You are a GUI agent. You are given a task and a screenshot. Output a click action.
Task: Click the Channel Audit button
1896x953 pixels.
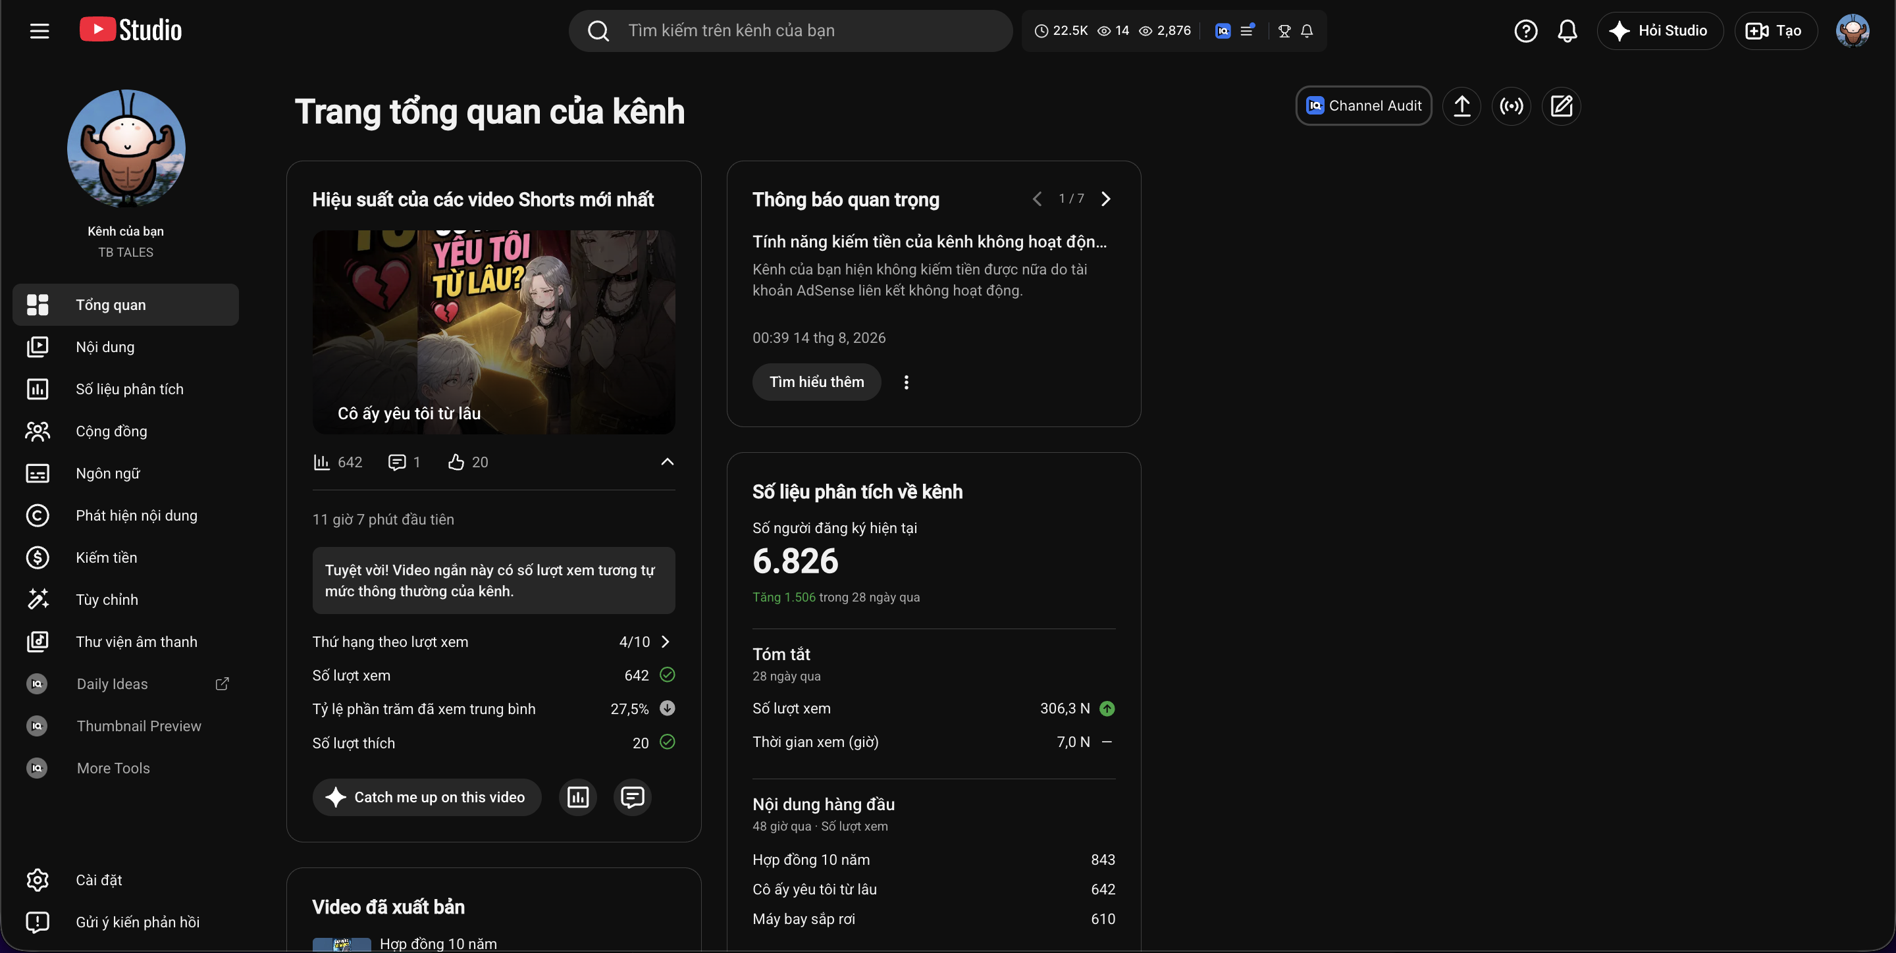coord(1363,106)
